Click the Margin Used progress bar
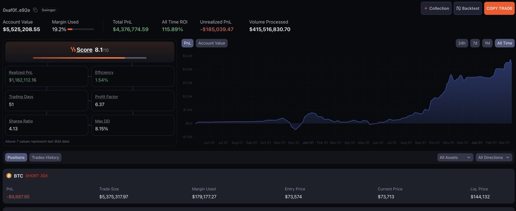The height and width of the screenshot is (211, 516). [80, 29]
